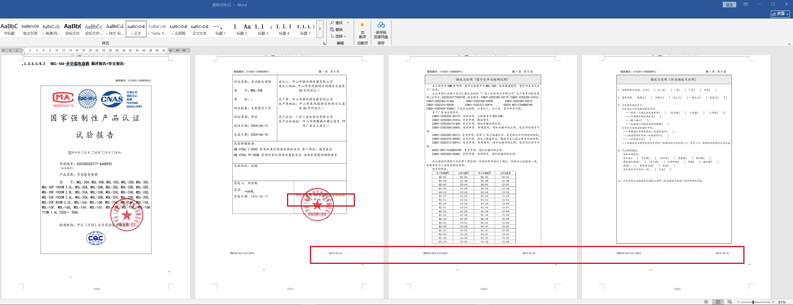Click the 加载项 add-ins icon
This screenshot has width=793, height=305.
pyautogui.click(x=362, y=25)
